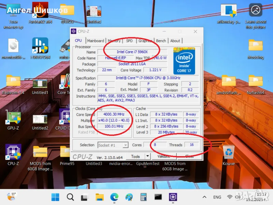Click the ENG language indicator in taskbar

coord(217,197)
